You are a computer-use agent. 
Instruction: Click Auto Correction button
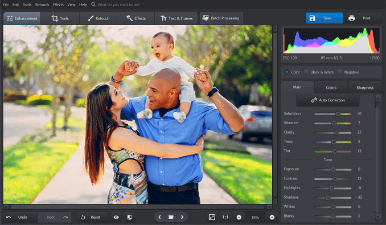328,100
